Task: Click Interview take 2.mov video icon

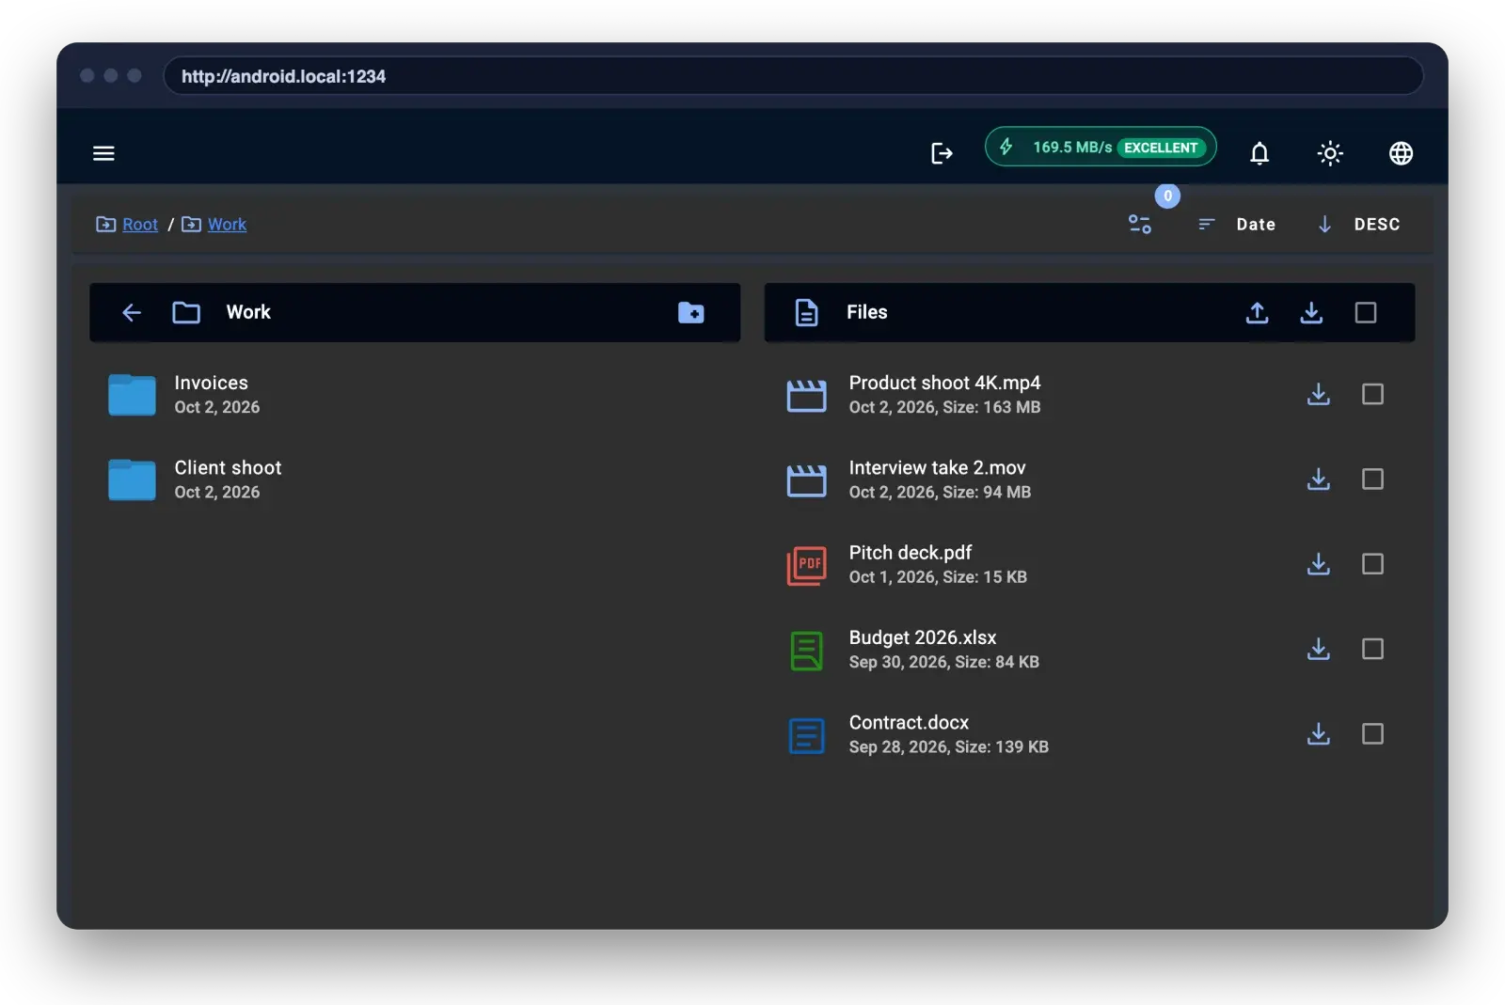Action: [x=806, y=480]
